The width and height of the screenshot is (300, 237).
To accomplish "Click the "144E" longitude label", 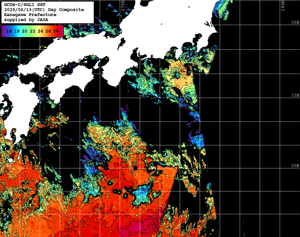I will (282, 6).
